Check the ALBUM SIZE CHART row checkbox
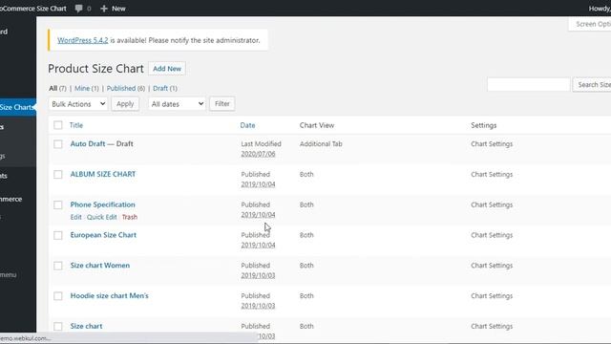Image resolution: width=611 pixels, height=344 pixels. tap(58, 174)
